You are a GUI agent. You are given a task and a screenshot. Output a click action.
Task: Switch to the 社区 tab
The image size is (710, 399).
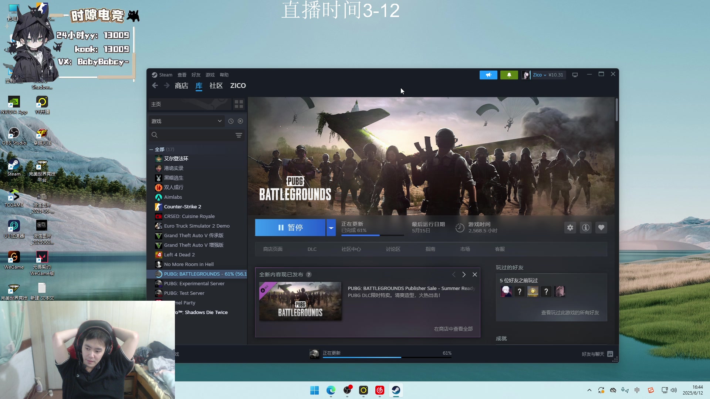[x=216, y=86]
